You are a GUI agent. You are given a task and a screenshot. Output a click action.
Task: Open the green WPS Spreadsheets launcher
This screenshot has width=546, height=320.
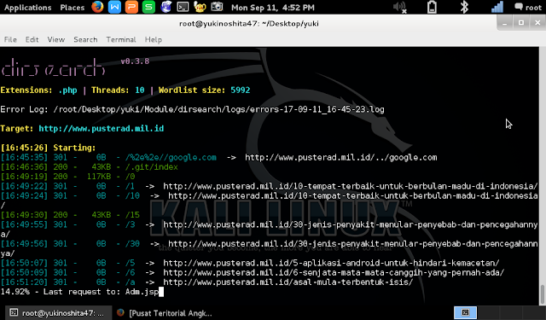click(148, 7)
